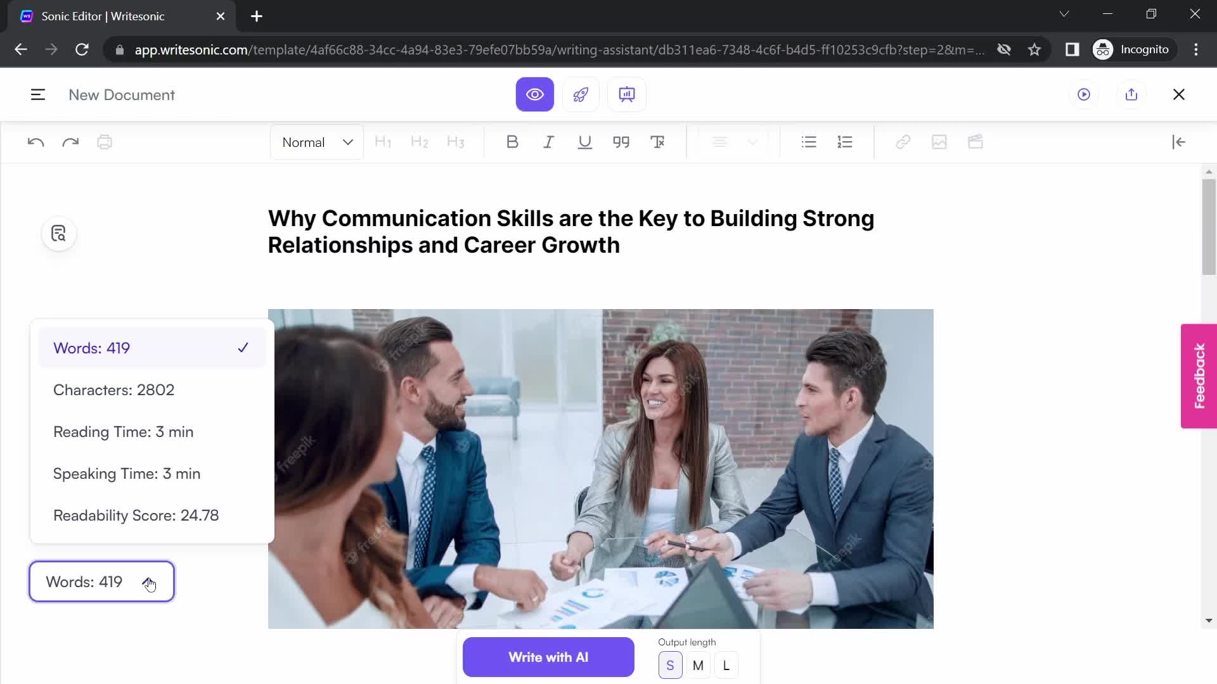Click the eye/preview icon in toolbar
Screen dimensions: 1217x684
pos(535,94)
